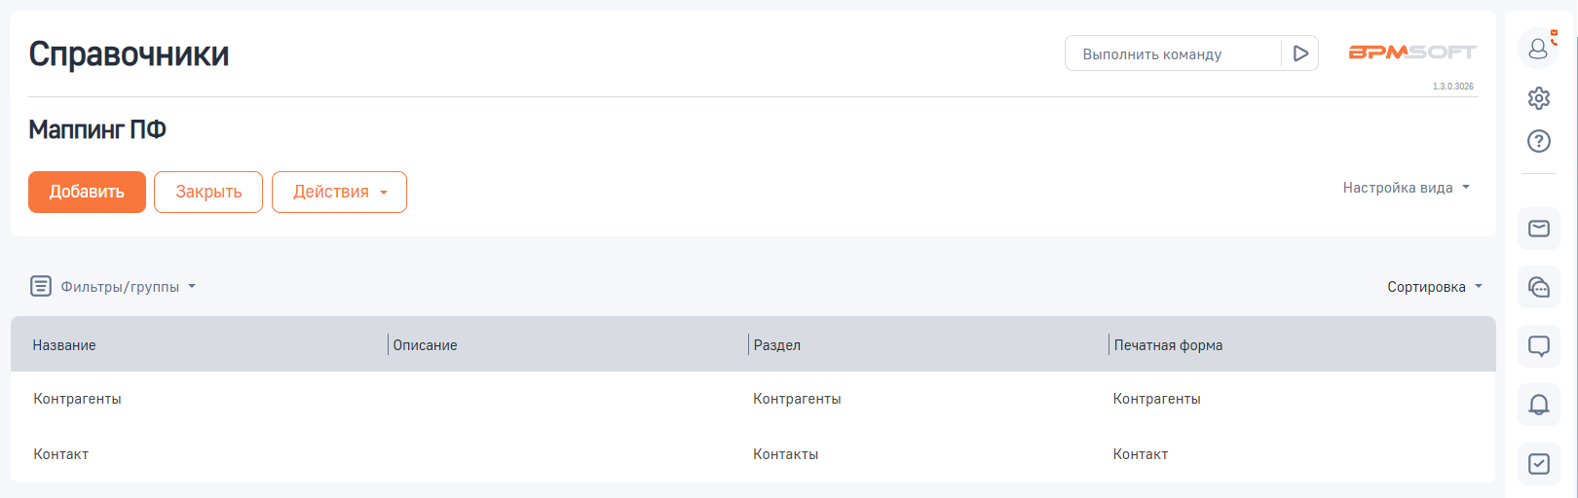
Task: Expand the Действия dropdown
Action: 339,192
